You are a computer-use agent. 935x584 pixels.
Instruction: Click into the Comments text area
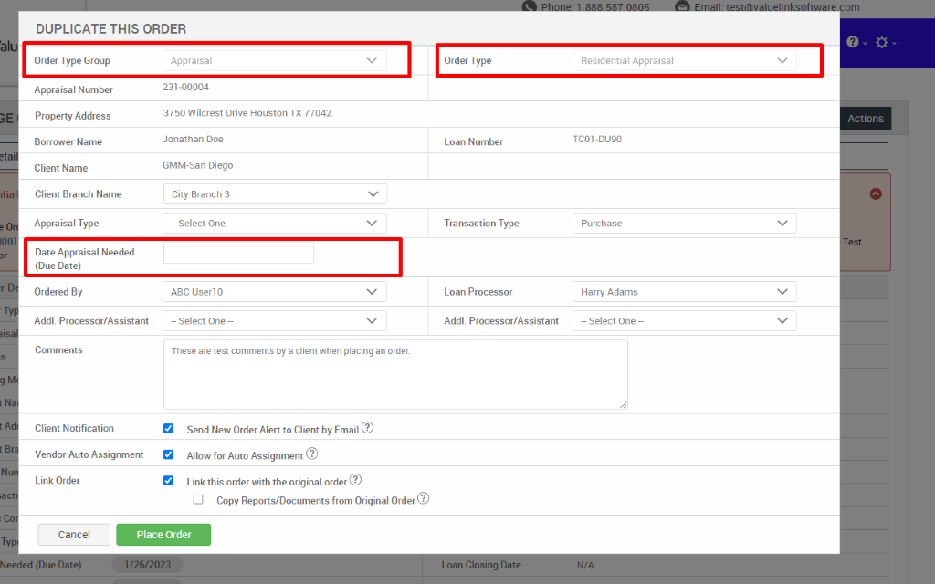tap(395, 374)
